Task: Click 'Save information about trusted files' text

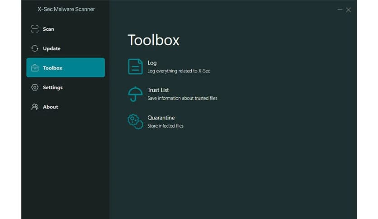Action: (x=182, y=98)
